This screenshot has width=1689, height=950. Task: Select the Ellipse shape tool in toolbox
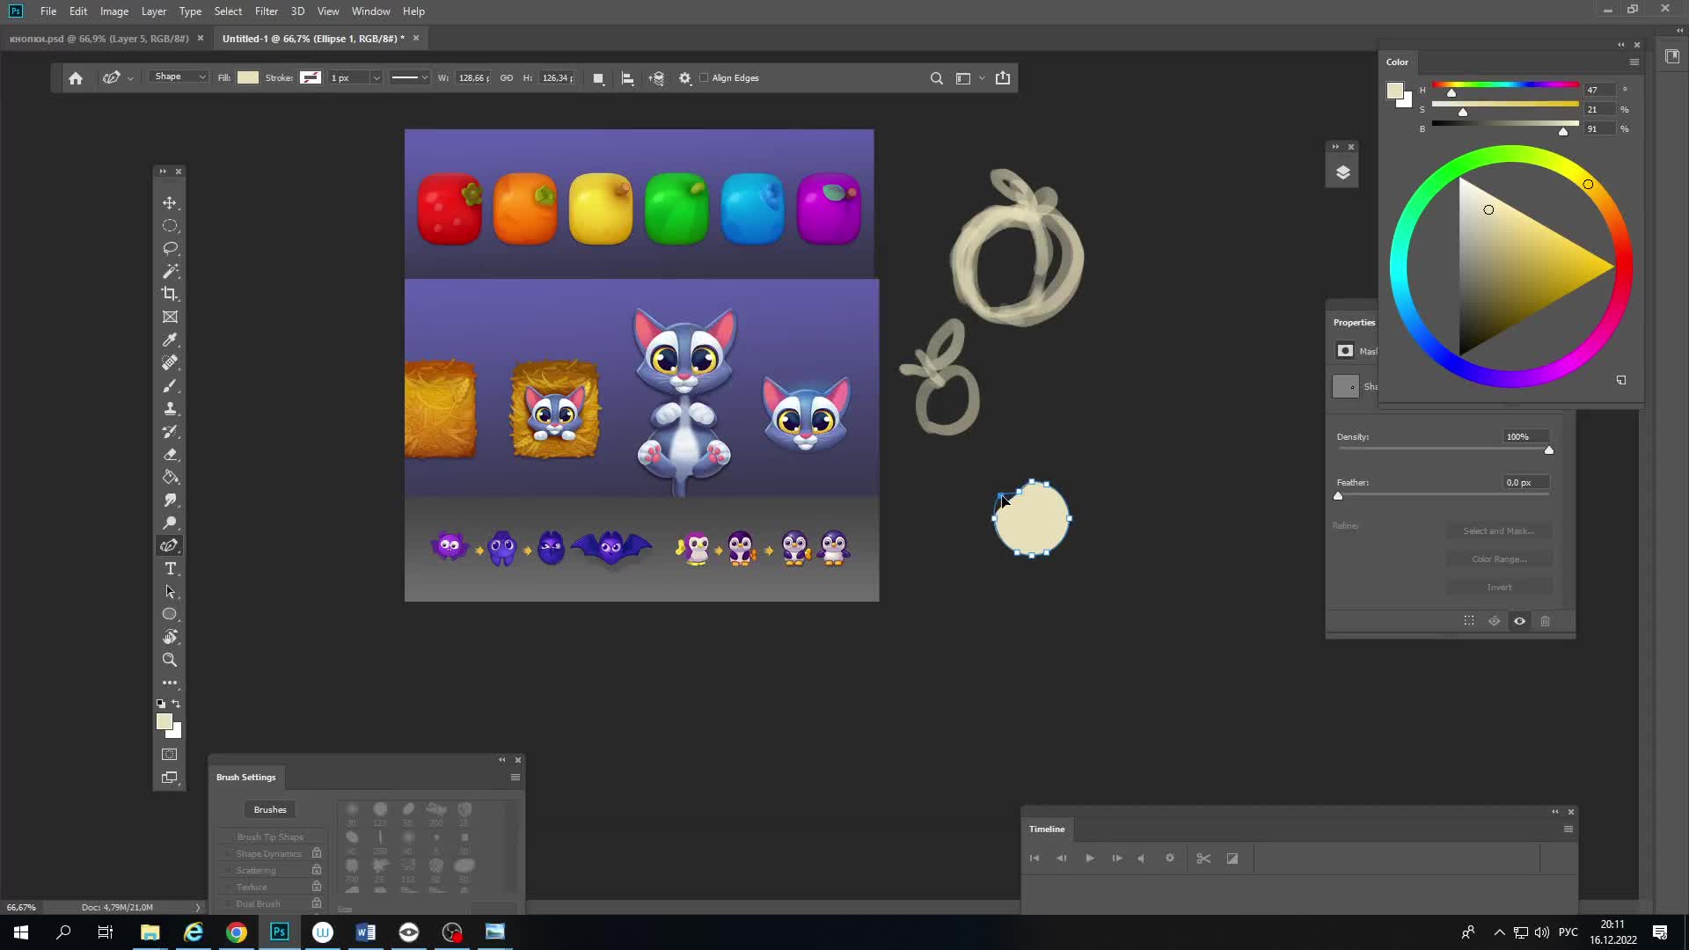click(x=170, y=614)
